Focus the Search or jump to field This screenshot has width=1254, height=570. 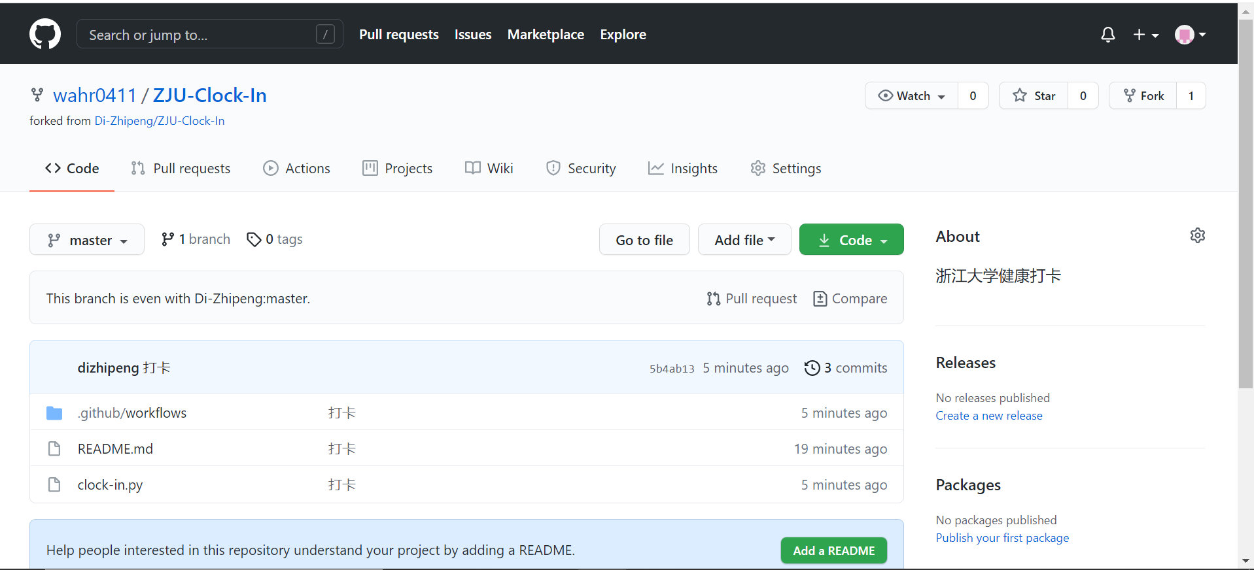coord(210,34)
